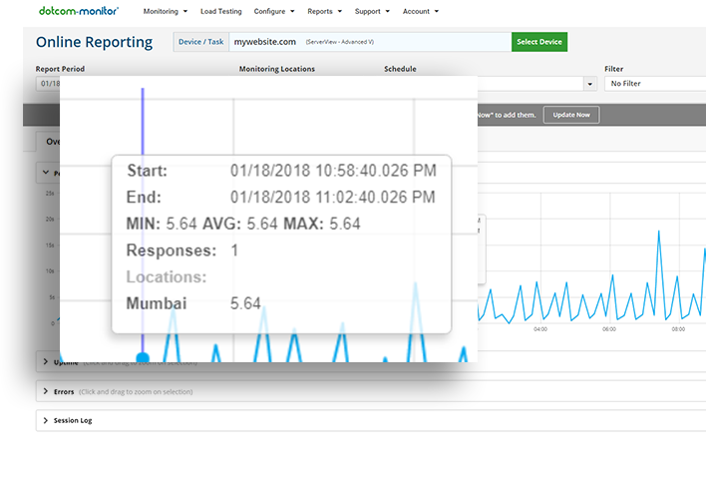Open the Support menu

coord(372,12)
